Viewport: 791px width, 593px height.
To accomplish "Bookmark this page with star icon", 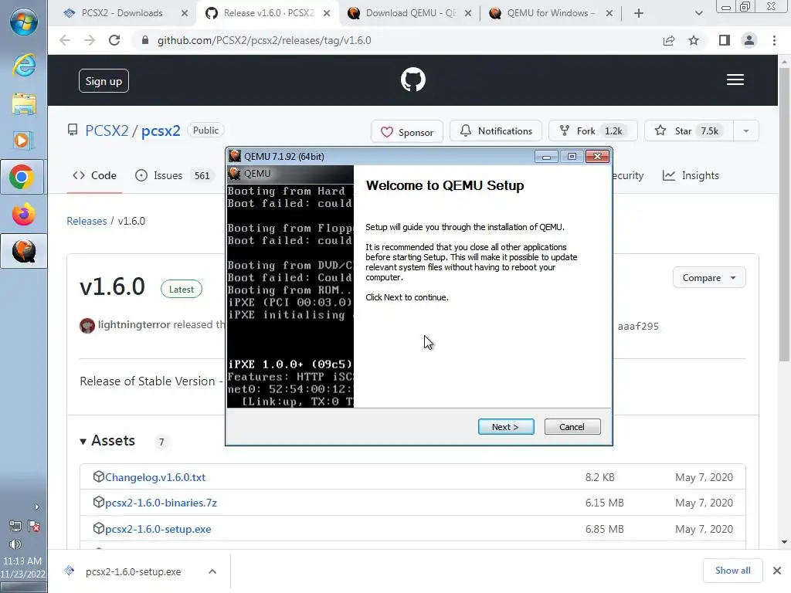I will [x=694, y=40].
